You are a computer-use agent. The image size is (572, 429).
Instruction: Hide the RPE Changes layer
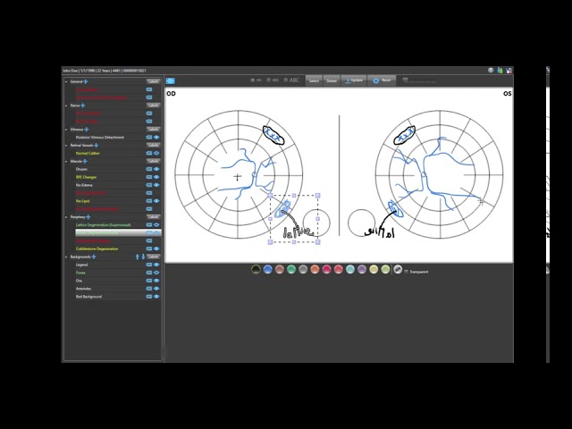point(156,177)
